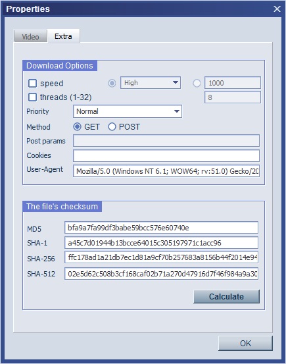Click the threads count field showing 8

(x=233, y=97)
